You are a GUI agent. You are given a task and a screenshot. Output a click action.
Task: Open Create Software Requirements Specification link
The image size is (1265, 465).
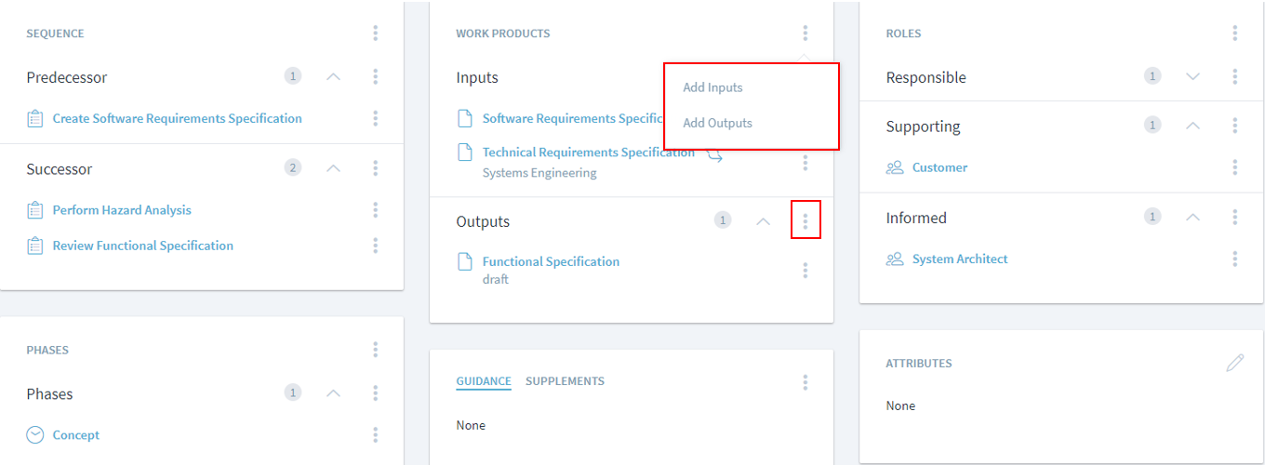click(x=177, y=119)
